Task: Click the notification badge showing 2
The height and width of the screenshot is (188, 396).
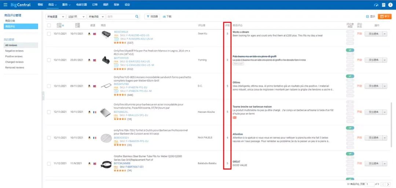Action: [390, 5]
